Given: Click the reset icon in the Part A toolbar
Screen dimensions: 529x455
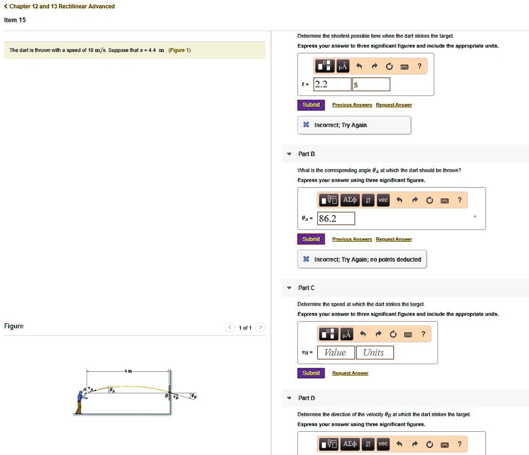Looking at the screenshot, I should (x=389, y=66).
